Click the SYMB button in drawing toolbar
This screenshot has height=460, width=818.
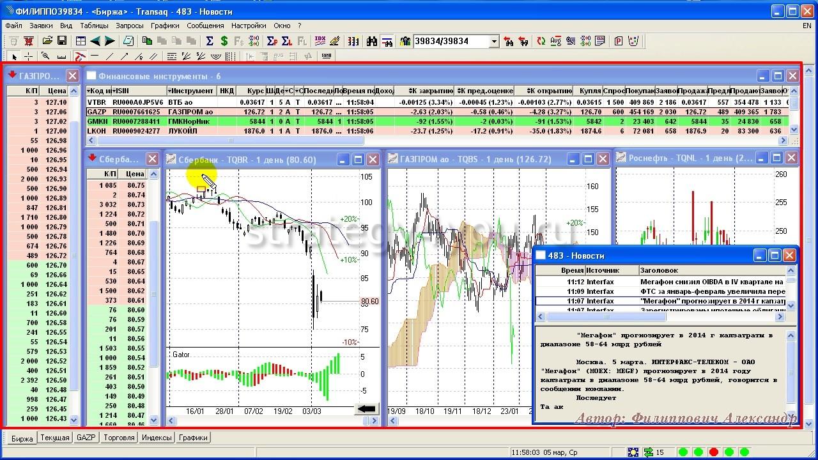327,56
